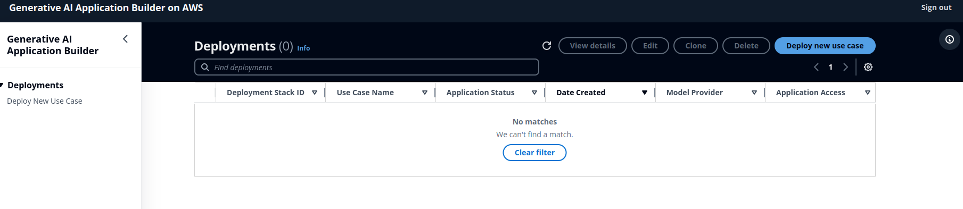Sign out of the application
Viewport: 963px width, 209px height.
(936, 7)
